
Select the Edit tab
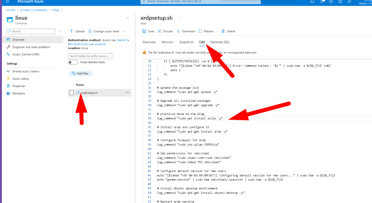tap(202, 42)
